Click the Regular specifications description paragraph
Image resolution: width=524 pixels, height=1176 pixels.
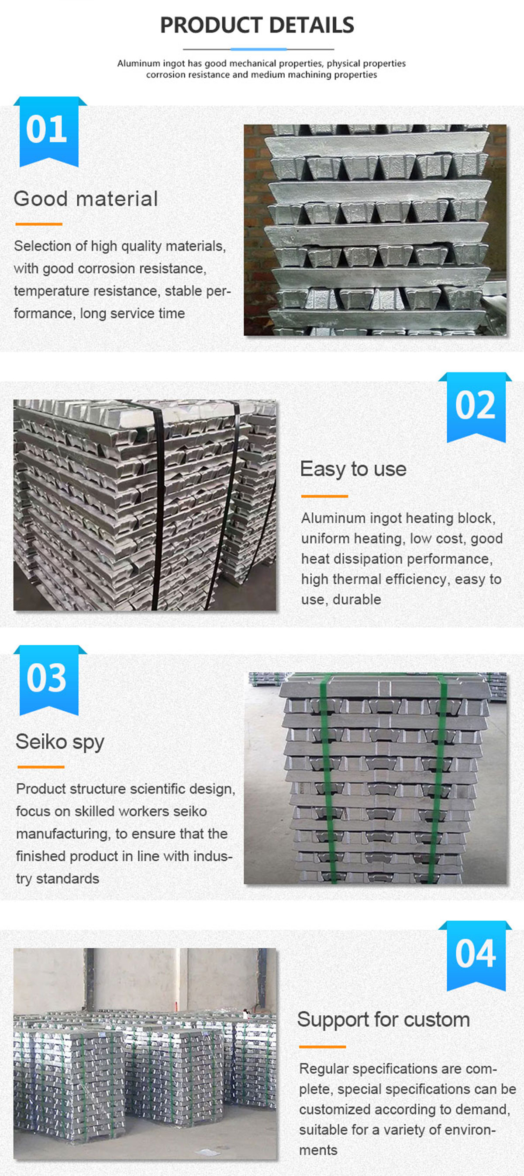coord(408,1109)
